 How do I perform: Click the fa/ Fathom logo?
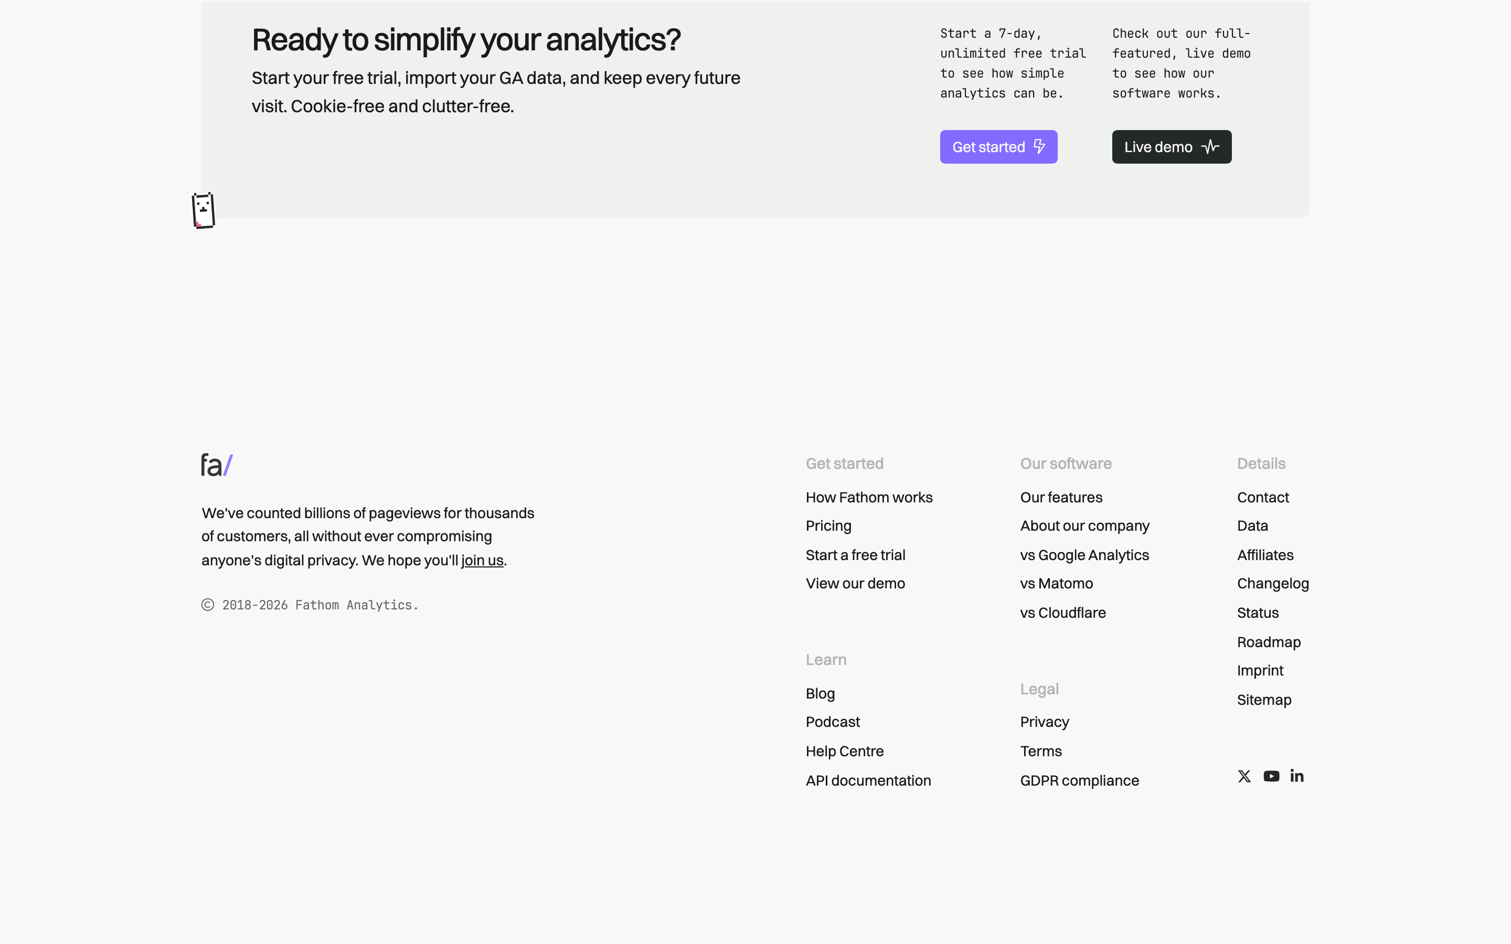click(x=217, y=465)
